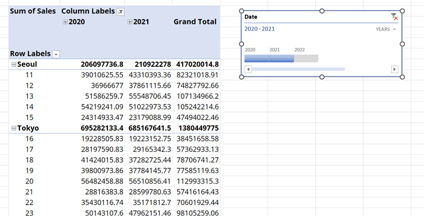The height and width of the screenshot is (216, 424).
Task: Select row label 11
Action: pos(29,75)
